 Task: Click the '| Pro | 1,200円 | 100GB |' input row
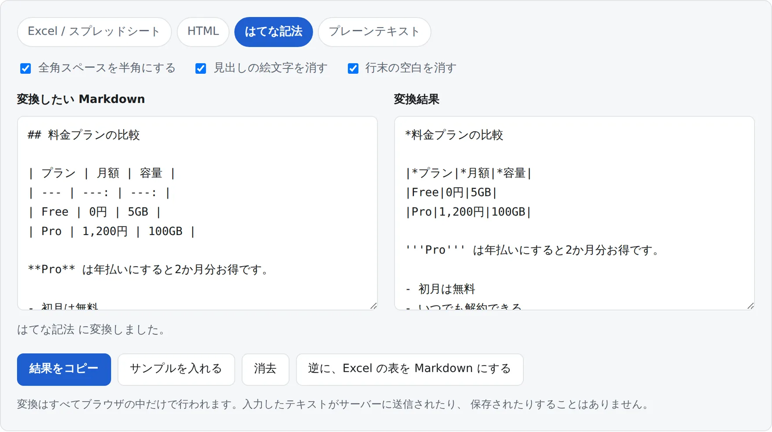(x=111, y=232)
